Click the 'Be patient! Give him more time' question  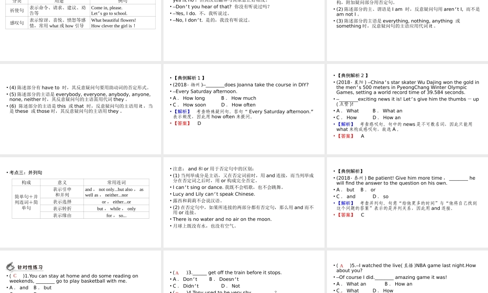click(x=406, y=181)
